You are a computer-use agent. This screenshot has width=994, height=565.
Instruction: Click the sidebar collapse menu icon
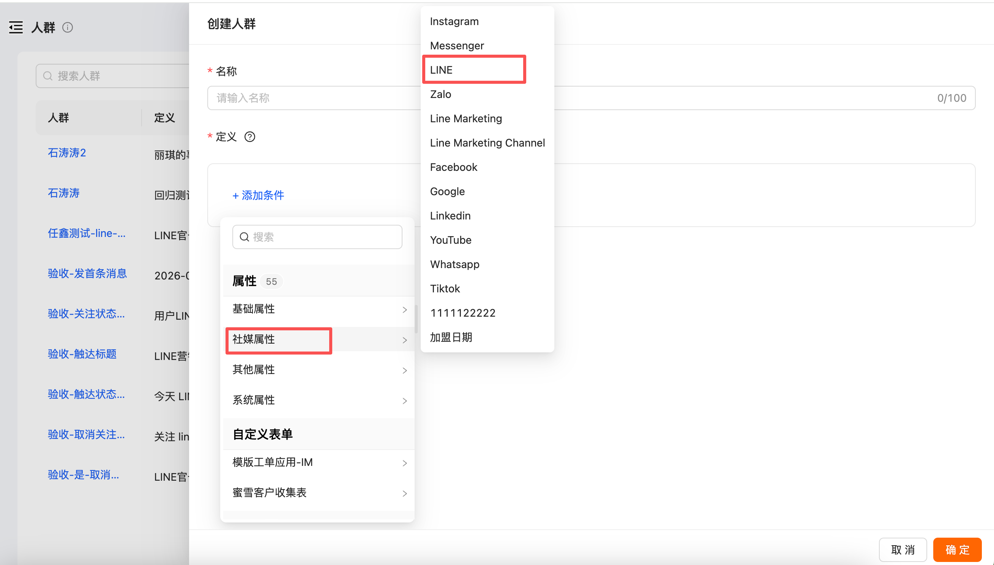coord(16,28)
